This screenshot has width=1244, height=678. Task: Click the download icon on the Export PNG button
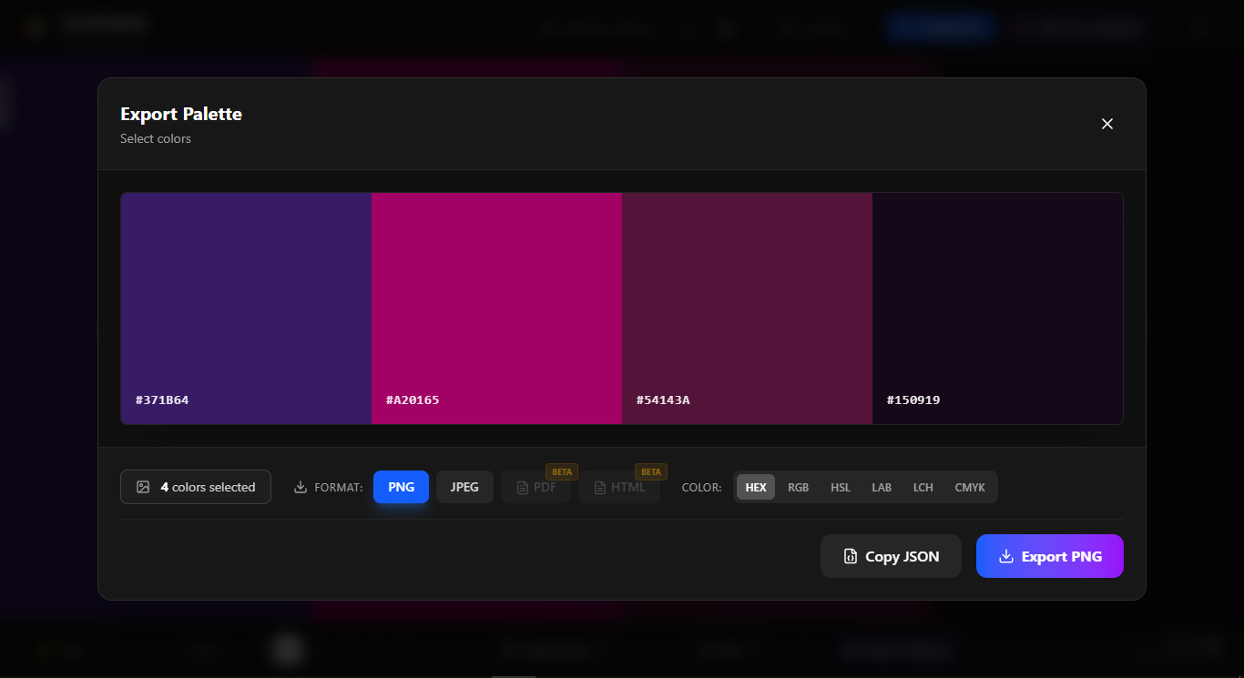click(1005, 555)
